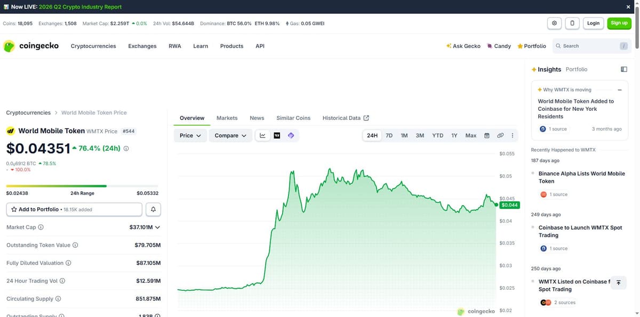Viewport: 640px width, 317px height.
Task: Open Binance Alpha Lists World Mobile Token story
Action: coord(582,177)
